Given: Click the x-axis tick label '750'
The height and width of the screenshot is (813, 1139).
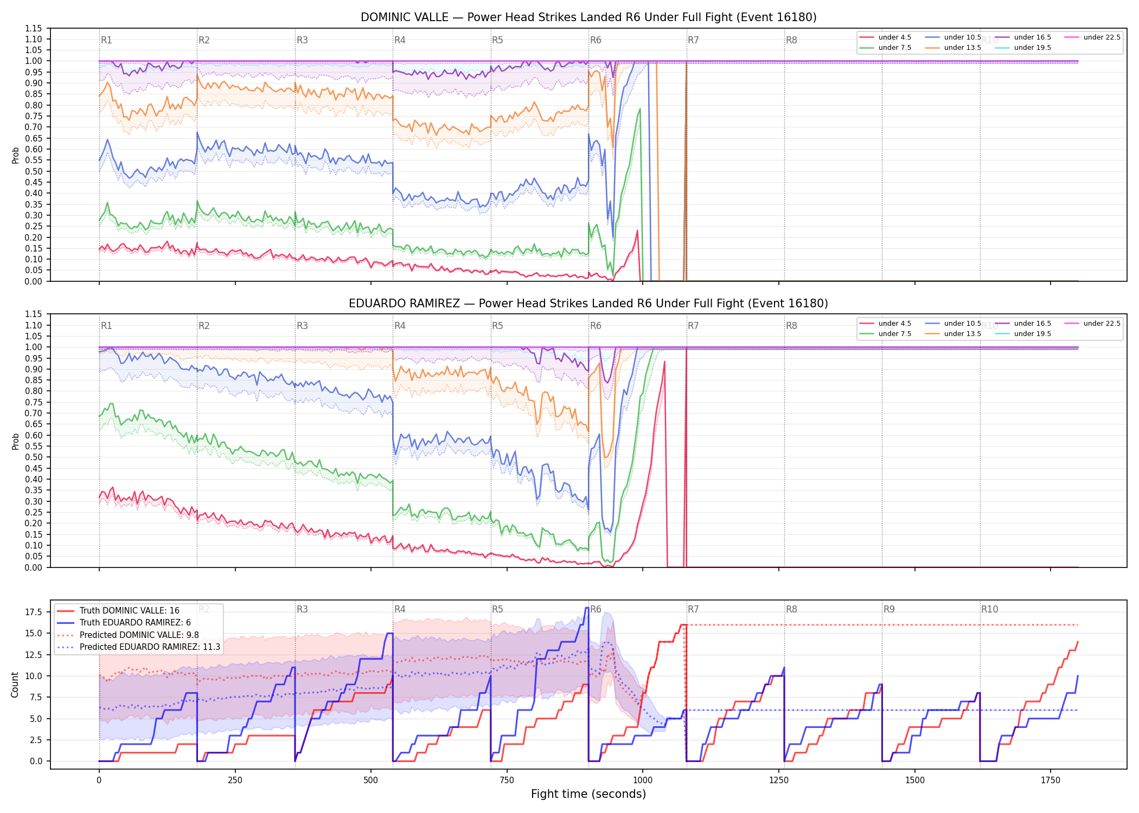Looking at the screenshot, I should point(507,780).
